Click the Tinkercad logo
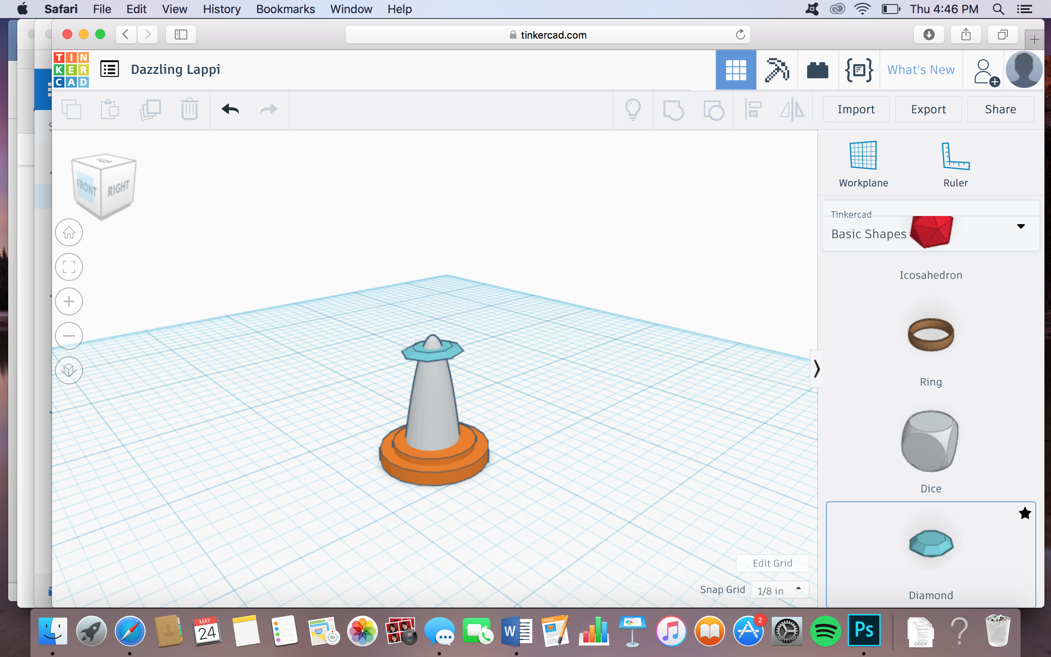The image size is (1051, 657). pyautogui.click(x=71, y=69)
